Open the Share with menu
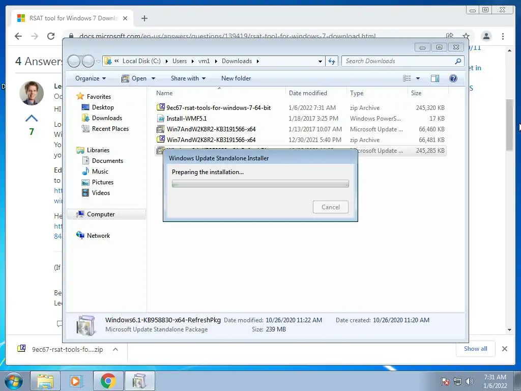 click(x=188, y=78)
